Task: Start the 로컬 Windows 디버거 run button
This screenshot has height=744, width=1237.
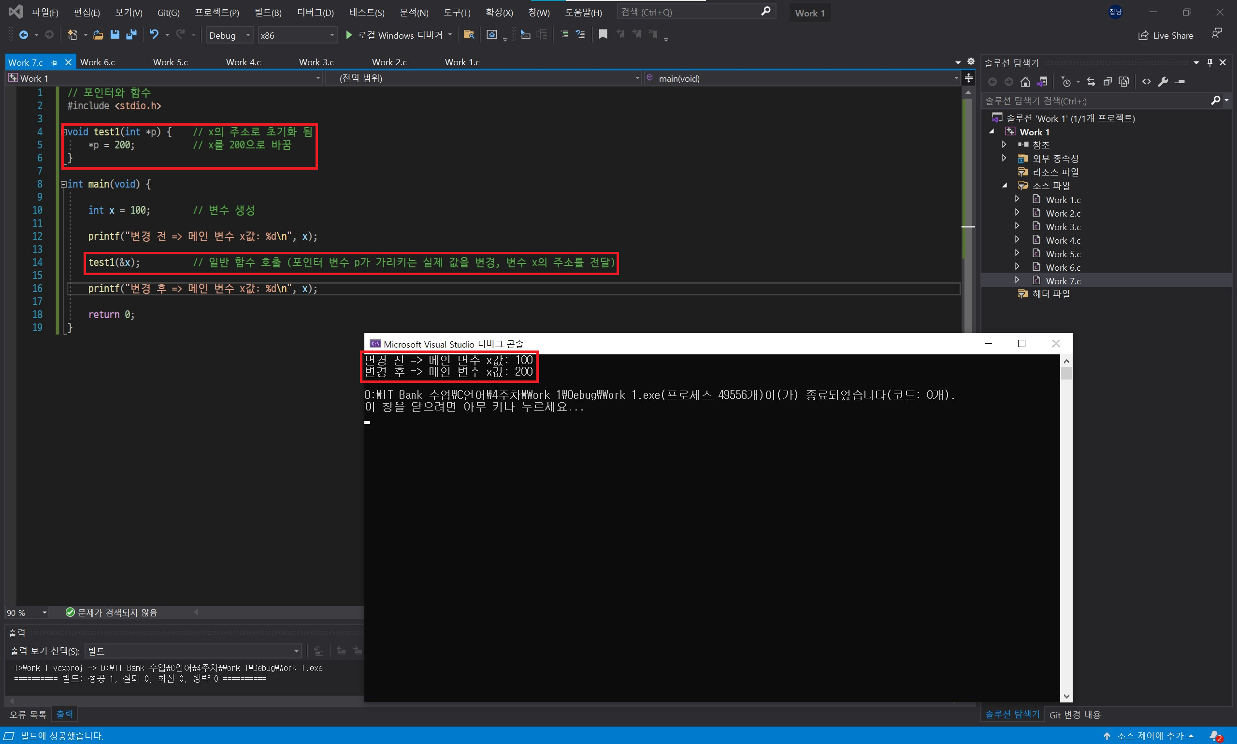Action: 349,35
